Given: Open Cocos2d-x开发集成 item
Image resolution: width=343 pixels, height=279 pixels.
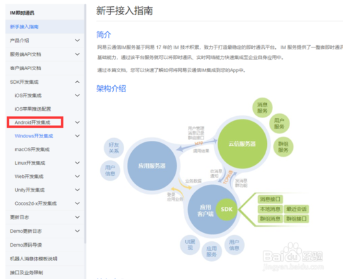Looking at the screenshot, I should (x=36, y=203).
